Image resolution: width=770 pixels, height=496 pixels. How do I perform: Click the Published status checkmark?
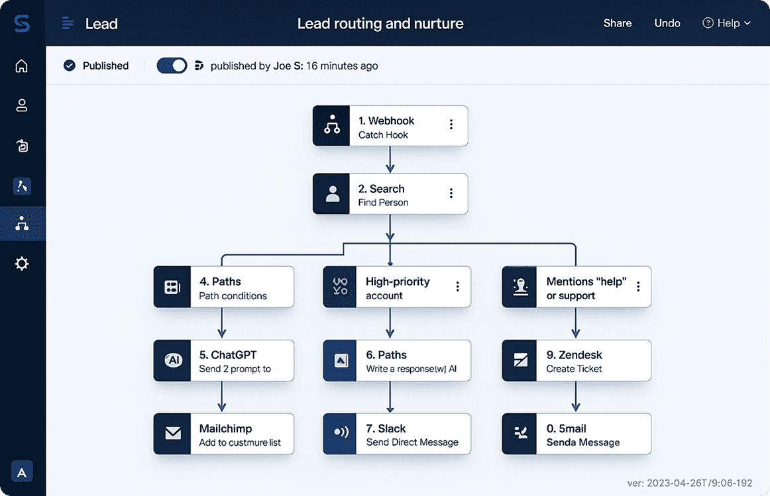[x=70, y=66]
